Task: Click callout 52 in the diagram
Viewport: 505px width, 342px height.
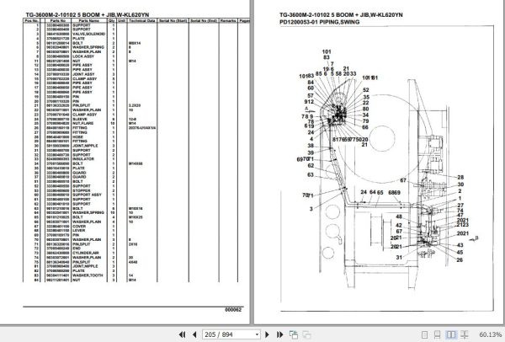Action: coord(366,90)
